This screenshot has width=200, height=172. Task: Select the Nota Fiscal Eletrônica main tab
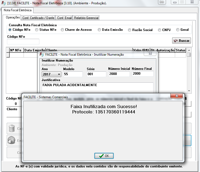click(18, 10)
